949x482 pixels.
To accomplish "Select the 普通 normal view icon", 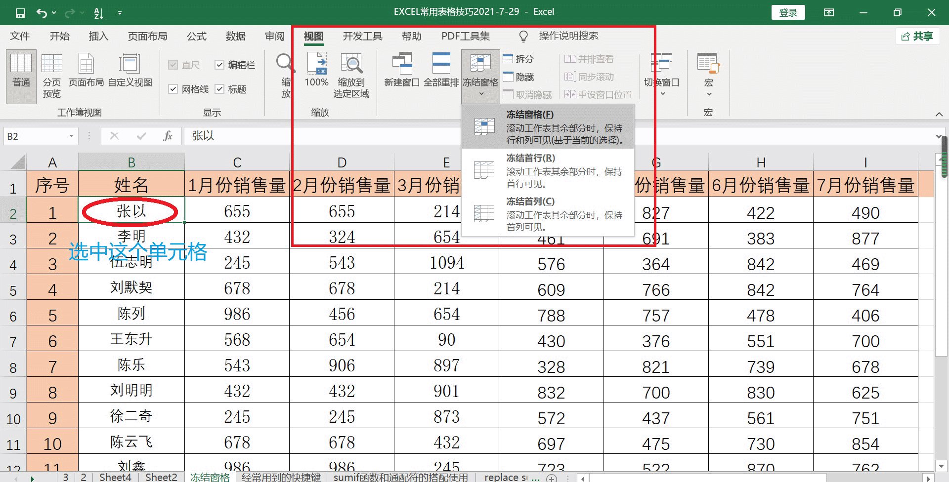I will tap(21, 77).
